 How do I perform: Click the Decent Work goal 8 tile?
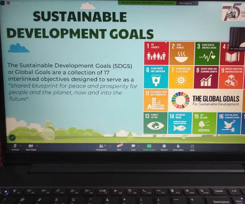[206, 78]
